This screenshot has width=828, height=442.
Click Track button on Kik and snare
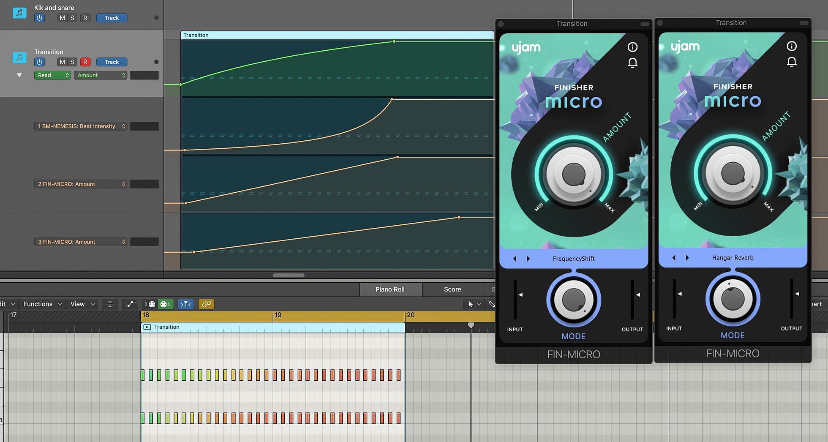click(x=112, y=18)
